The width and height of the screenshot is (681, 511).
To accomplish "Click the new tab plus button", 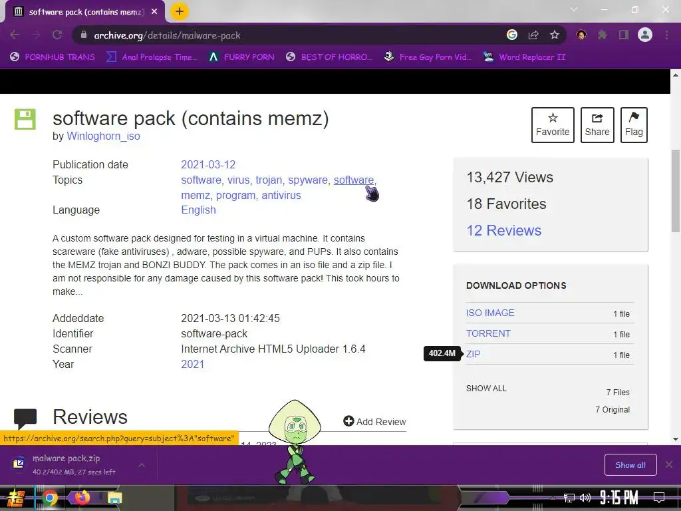I will tap(180, 11).
